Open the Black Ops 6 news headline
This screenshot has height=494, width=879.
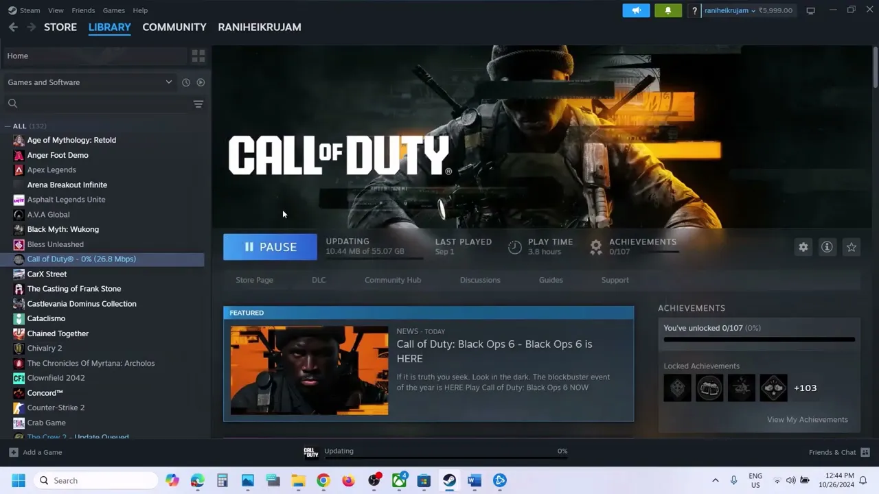point(494,351)
